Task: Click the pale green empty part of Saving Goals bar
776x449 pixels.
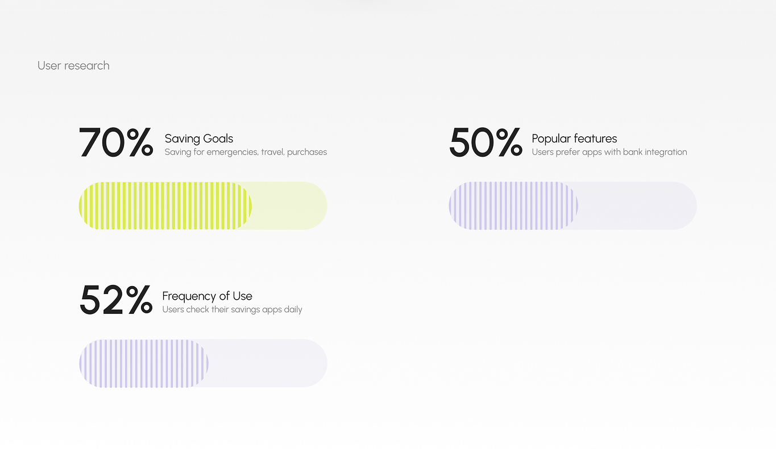Action: 289,205
